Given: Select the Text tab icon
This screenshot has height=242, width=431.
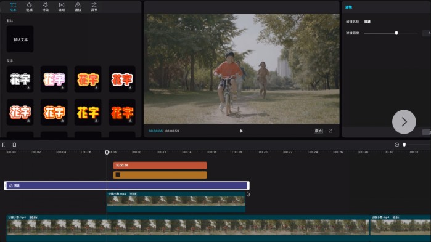Looking at the screenshot, I should click(x=13, y=7).
